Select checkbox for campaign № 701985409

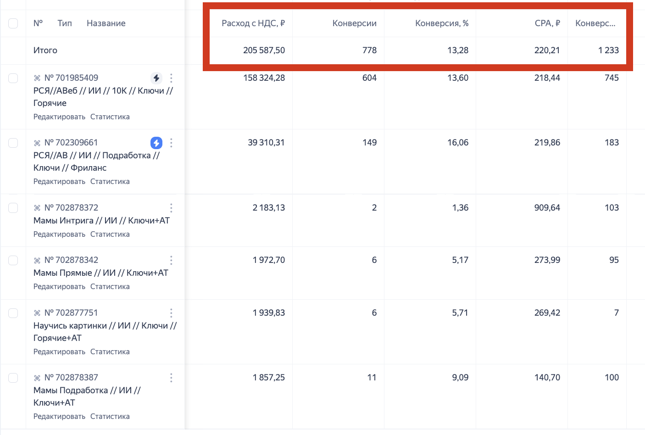[x=13, y=78]
